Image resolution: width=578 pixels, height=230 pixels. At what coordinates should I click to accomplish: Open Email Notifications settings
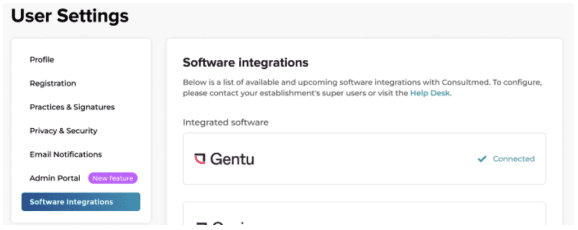tap(66, 154)
